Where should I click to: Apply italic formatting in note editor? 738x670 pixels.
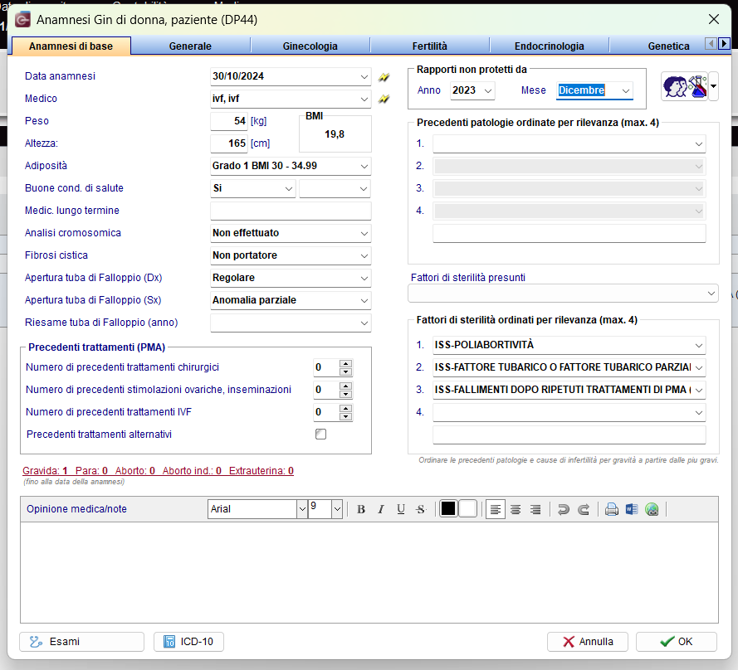(x=381, y=509)
